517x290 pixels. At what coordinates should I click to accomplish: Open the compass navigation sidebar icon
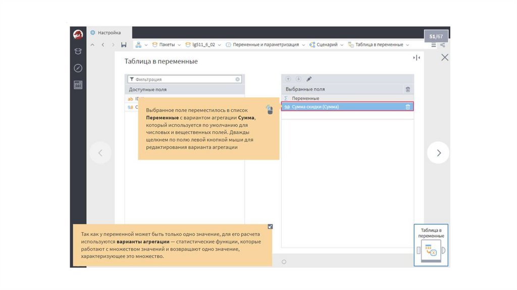(x=78, y=68)
